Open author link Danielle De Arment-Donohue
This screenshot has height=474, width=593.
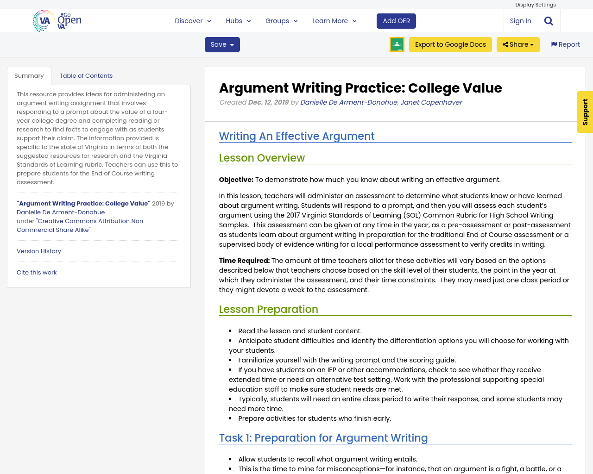[x=348, y=101]
